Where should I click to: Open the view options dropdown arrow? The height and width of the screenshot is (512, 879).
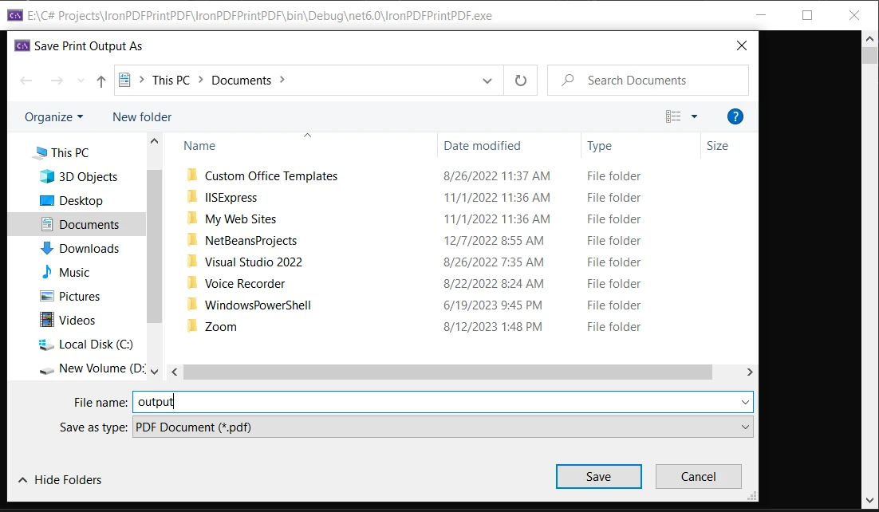(x=694, y=116)
